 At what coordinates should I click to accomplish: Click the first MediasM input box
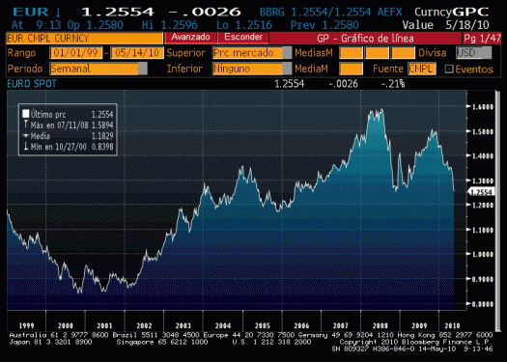[x=351, y=53]
